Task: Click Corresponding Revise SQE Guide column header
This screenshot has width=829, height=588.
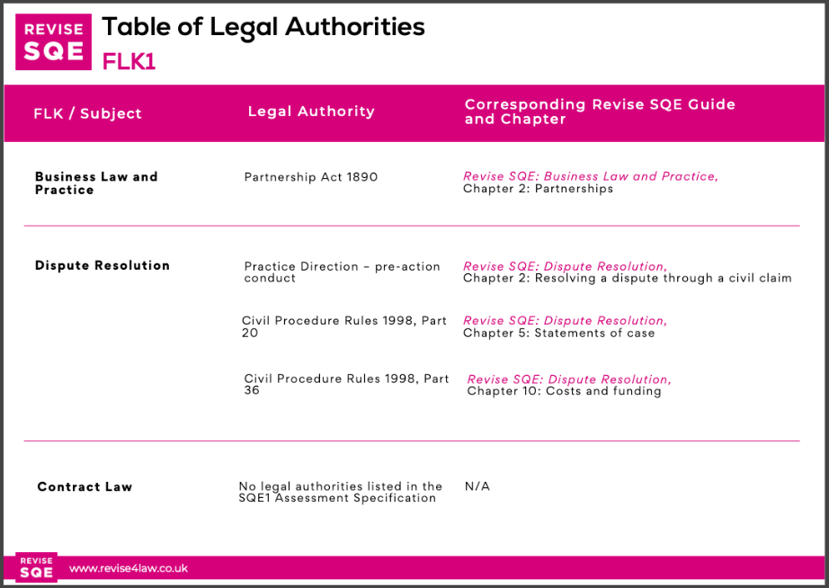Action: click(x=600, y=111)
